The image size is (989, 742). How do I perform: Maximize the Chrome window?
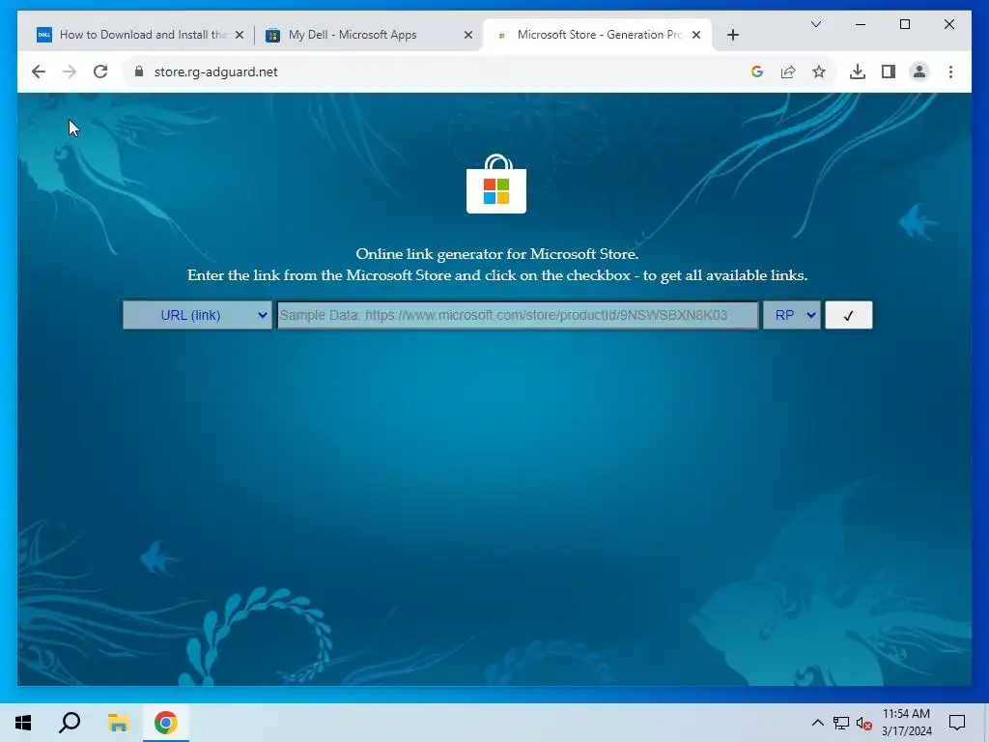pos(904,24)
